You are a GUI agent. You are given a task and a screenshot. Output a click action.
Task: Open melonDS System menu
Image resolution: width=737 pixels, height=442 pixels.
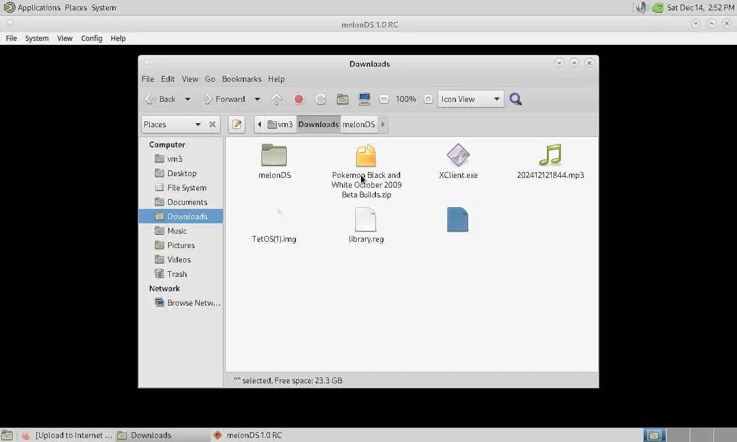tap(37, 38)
